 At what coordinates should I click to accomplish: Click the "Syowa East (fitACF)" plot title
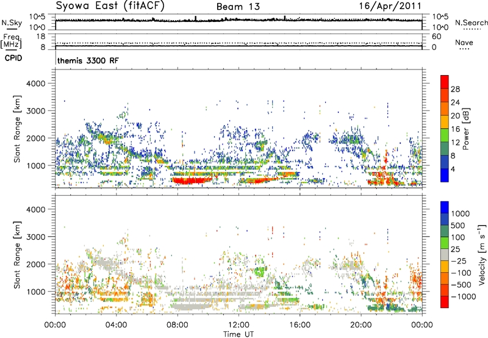click(x=110, y=5)
